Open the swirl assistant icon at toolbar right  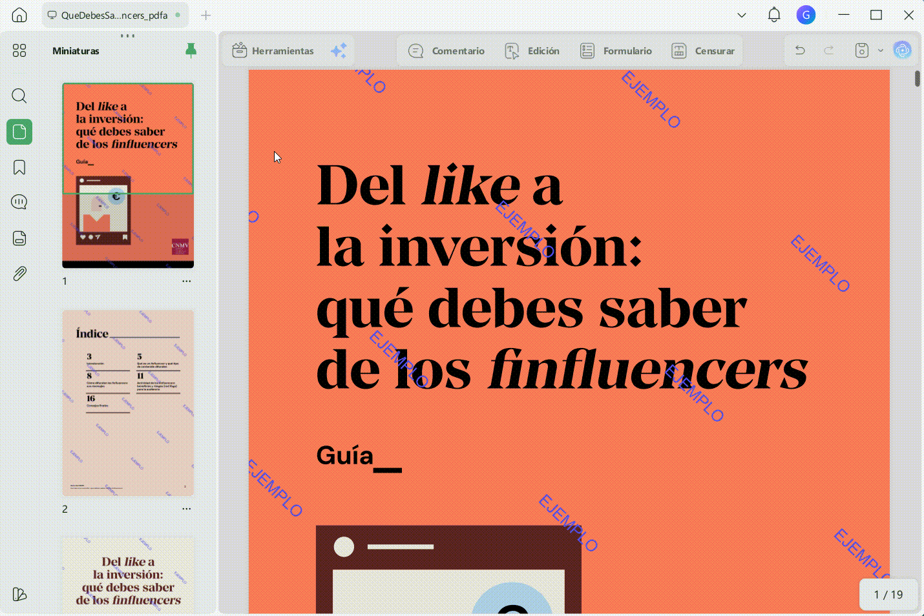(903, 50)
